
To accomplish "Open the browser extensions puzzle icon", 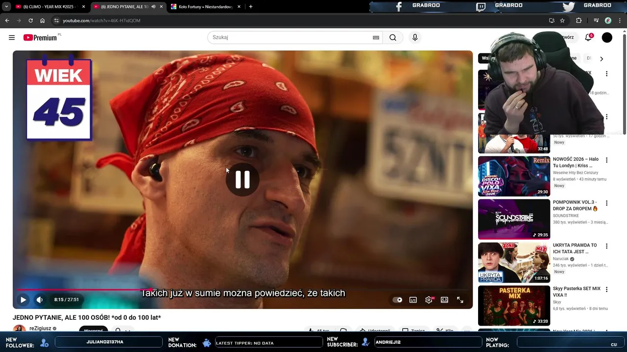I will [x=579, y=21].
